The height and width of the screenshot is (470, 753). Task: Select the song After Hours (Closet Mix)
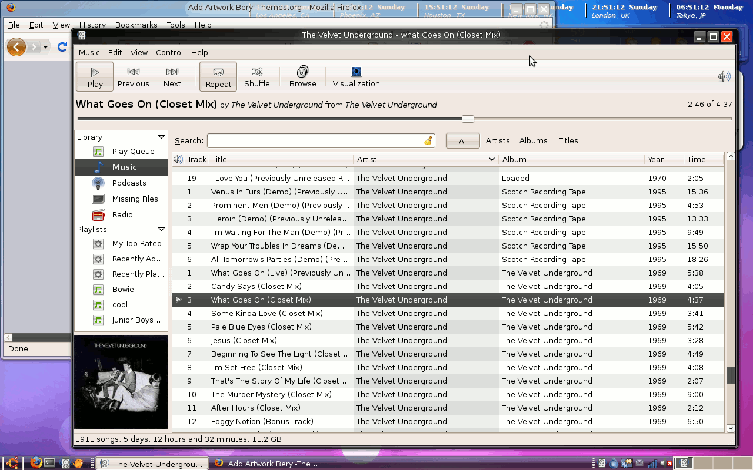coord(448,408)
